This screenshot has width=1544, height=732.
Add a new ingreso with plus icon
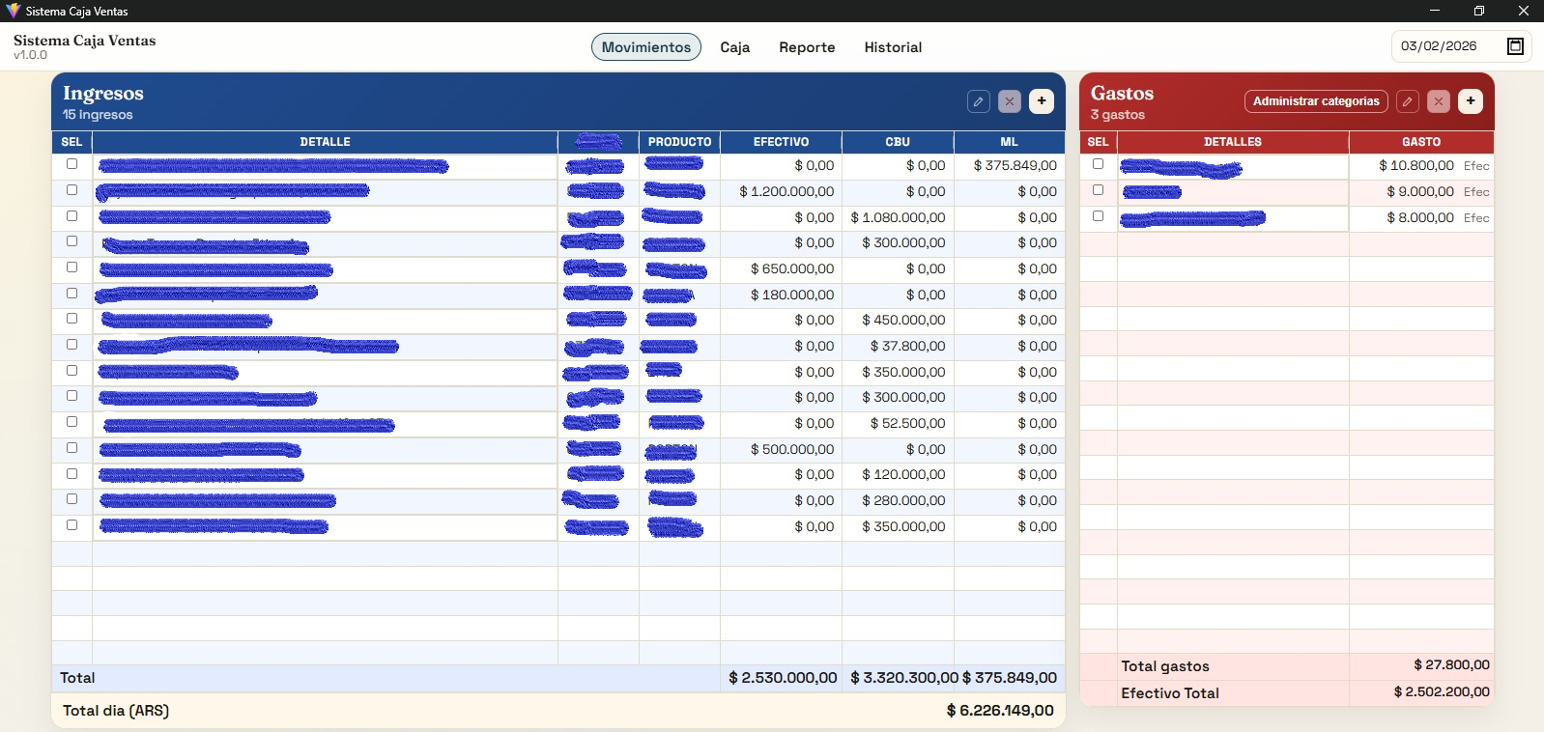[x=1042, y=101]
